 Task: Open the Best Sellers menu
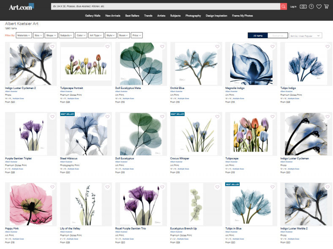pos(132,16)
